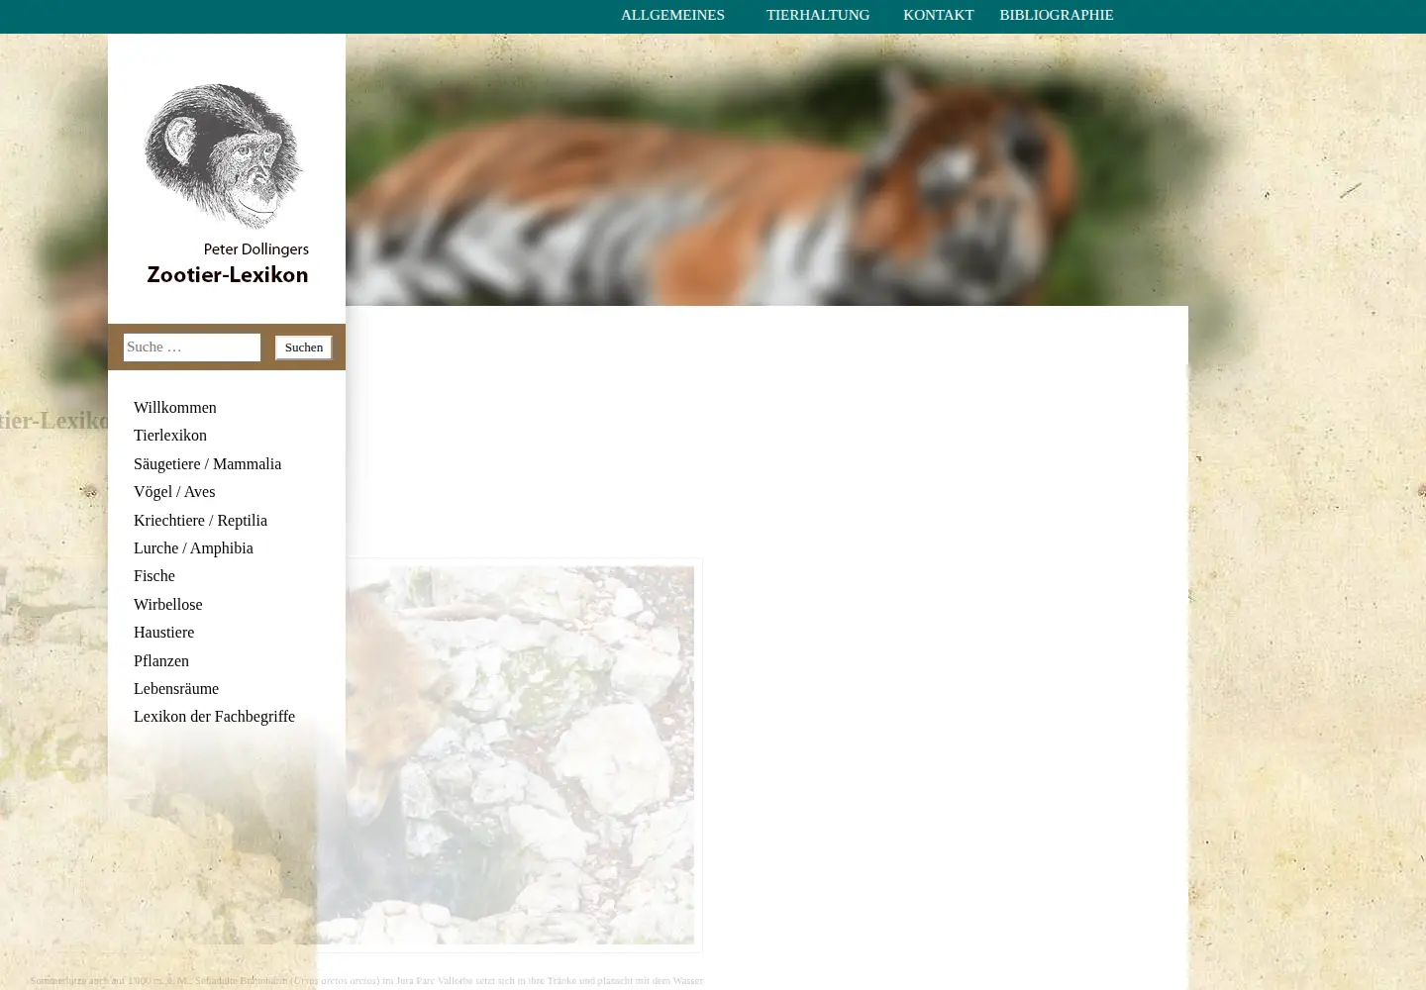
Task: Go to Vögel / Aves
Action: point(174,492)
